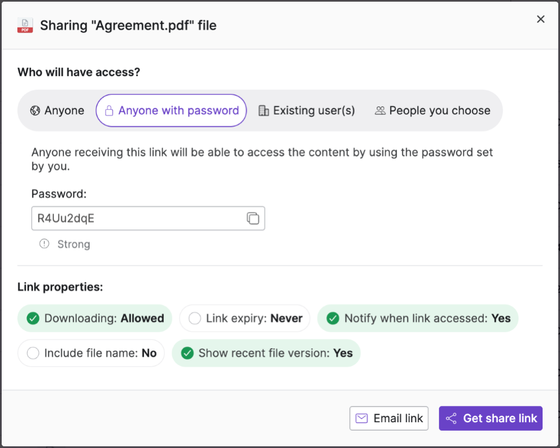560x448 pixels.
Task: Click the Email link button
Action: 388,418
